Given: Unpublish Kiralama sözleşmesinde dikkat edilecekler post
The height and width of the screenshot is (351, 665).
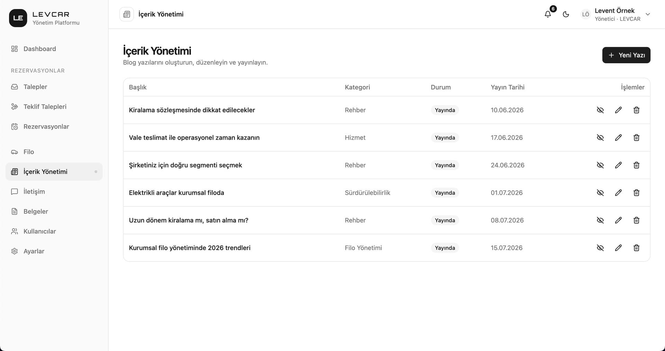Looking at the screenshot, I should point(600,110).
